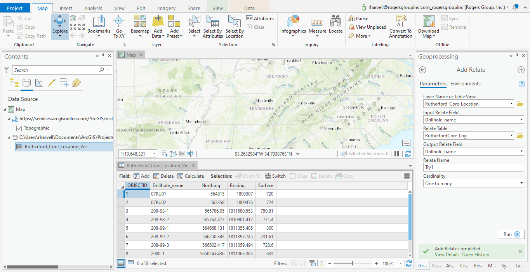Switch Contents to List By Data Source
The image size is (530, 272).
[x=26, y=83]
